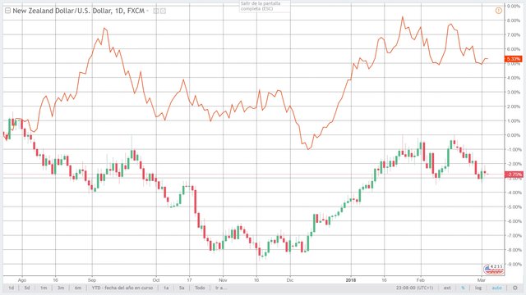Click the Nov date axis label
526x295 pixels.
tap(223, 280)
